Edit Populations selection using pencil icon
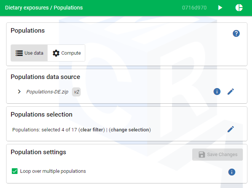 tap(231, 129)
